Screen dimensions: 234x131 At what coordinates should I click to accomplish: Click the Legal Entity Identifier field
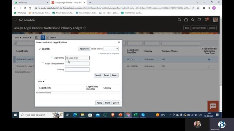(77, 64)
